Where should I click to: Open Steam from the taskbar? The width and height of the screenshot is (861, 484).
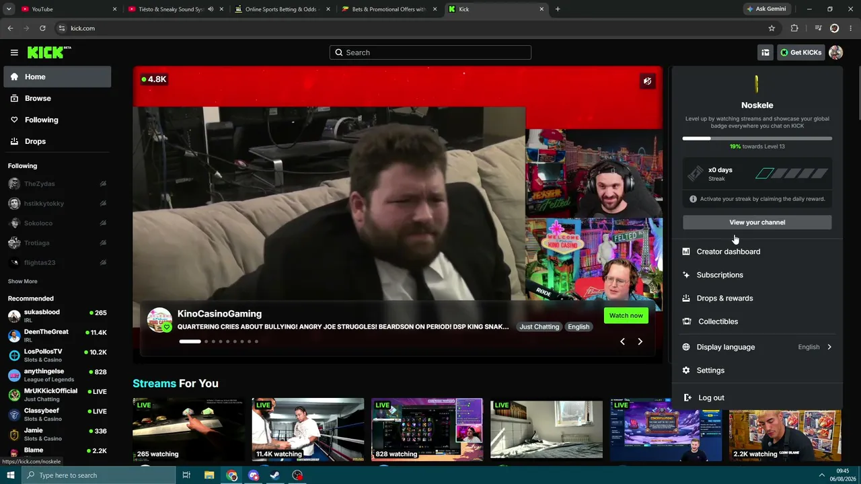[x=275, y=475]
